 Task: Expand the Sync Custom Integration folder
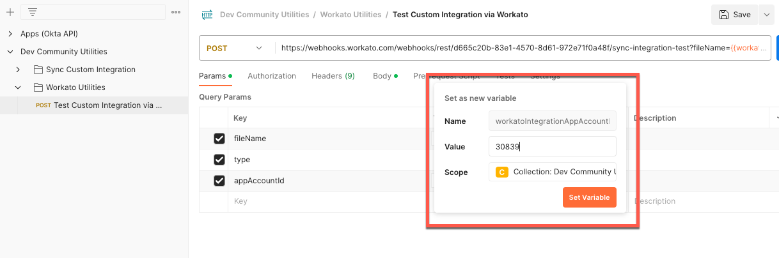tap(18, 69)
